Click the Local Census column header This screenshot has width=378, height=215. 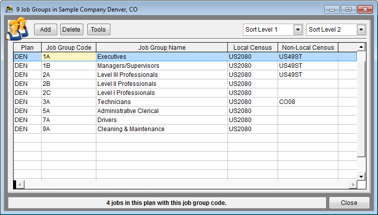pyautogui.click(x=253, y=48)
